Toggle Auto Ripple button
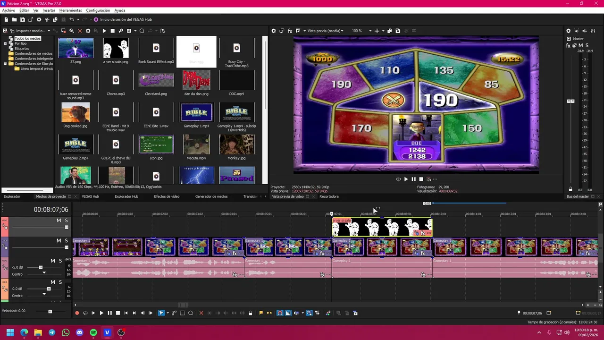 [297, 313]
